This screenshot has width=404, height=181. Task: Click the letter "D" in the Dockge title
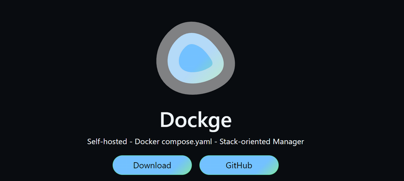tap(168, 120)
